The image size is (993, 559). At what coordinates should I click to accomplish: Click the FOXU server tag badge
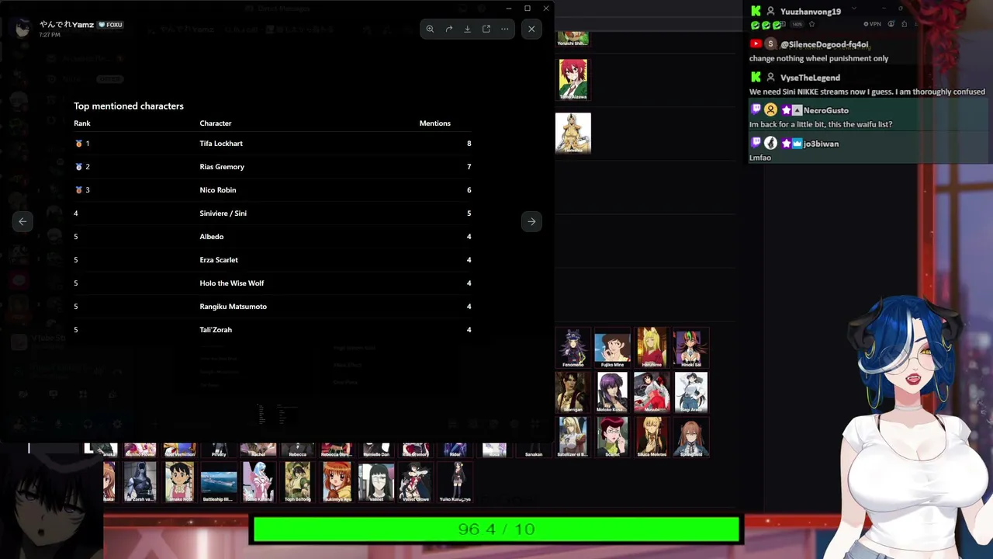tap(110, 25)
